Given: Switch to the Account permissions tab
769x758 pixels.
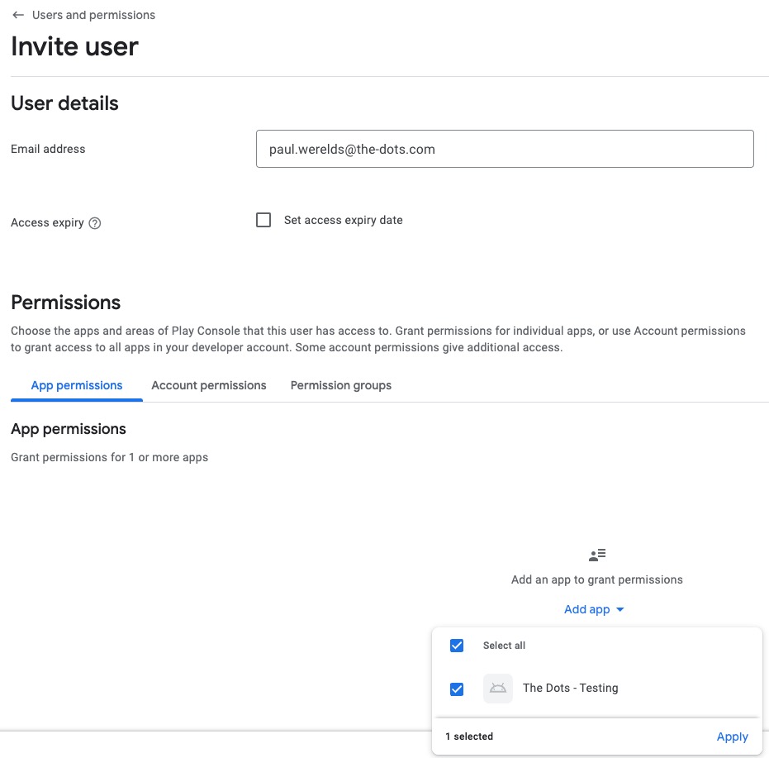Looking at the screenshot, I should tap(209, 385).
